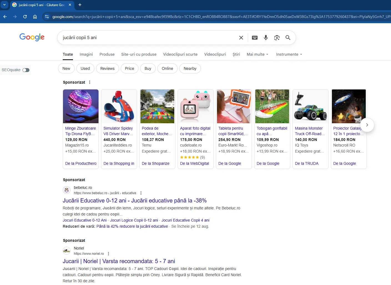Viewport: 391px width, 285px height.
Task: Open the browser tab list chevron
Action: pyautogui.click(x=4, y=5)
